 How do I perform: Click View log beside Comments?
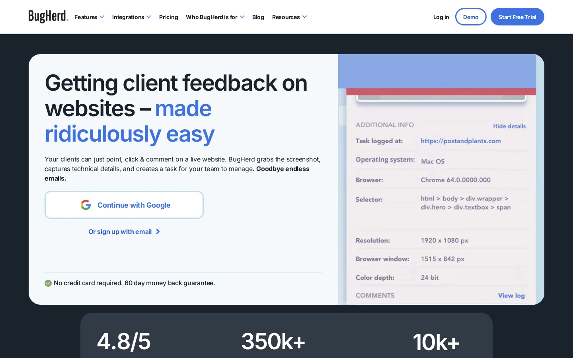coord(511,296)
